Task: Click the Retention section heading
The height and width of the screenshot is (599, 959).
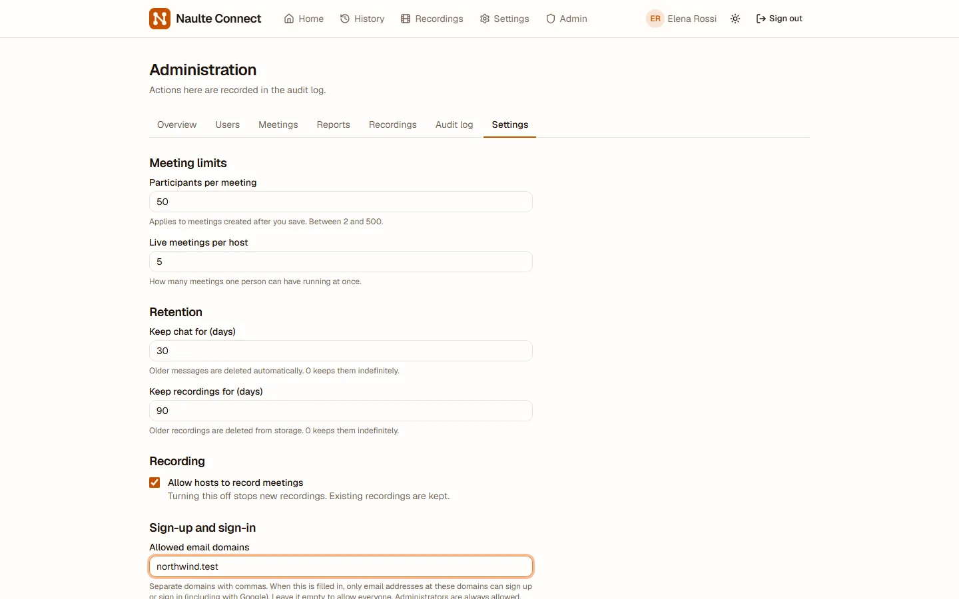Action: [176, 312]
